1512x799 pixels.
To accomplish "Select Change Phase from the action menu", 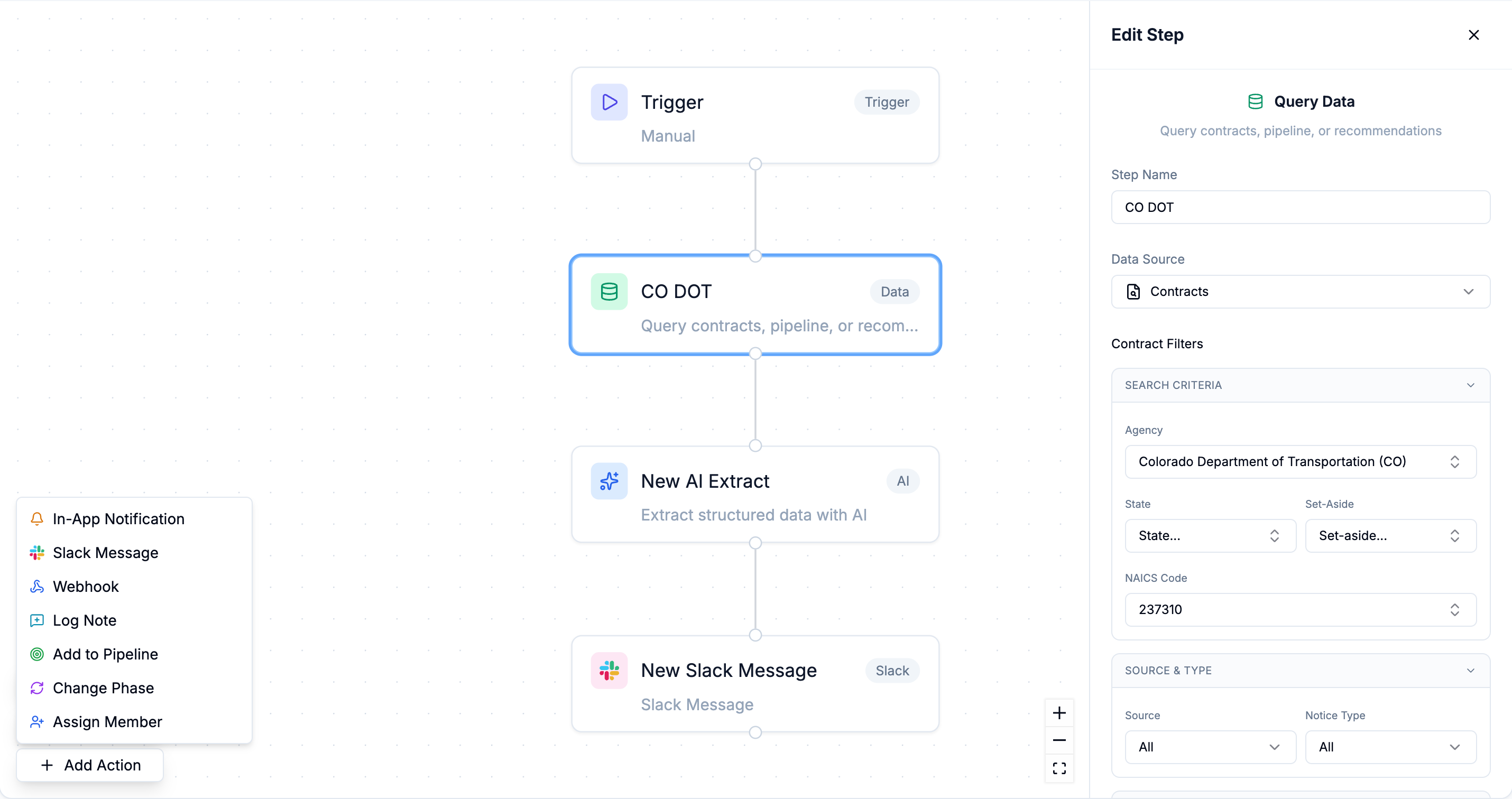I will click(103, 687).
